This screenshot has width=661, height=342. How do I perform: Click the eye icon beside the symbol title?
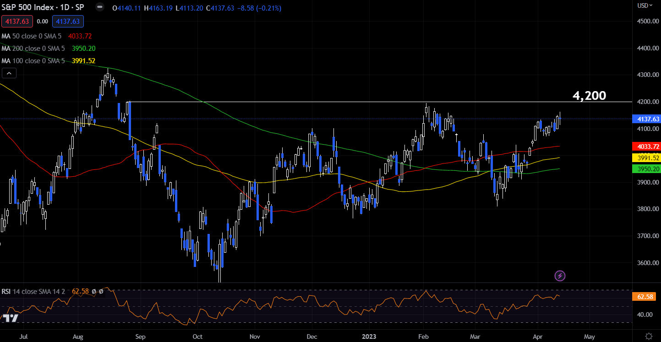pyautogui.click(x=99, y=8)
